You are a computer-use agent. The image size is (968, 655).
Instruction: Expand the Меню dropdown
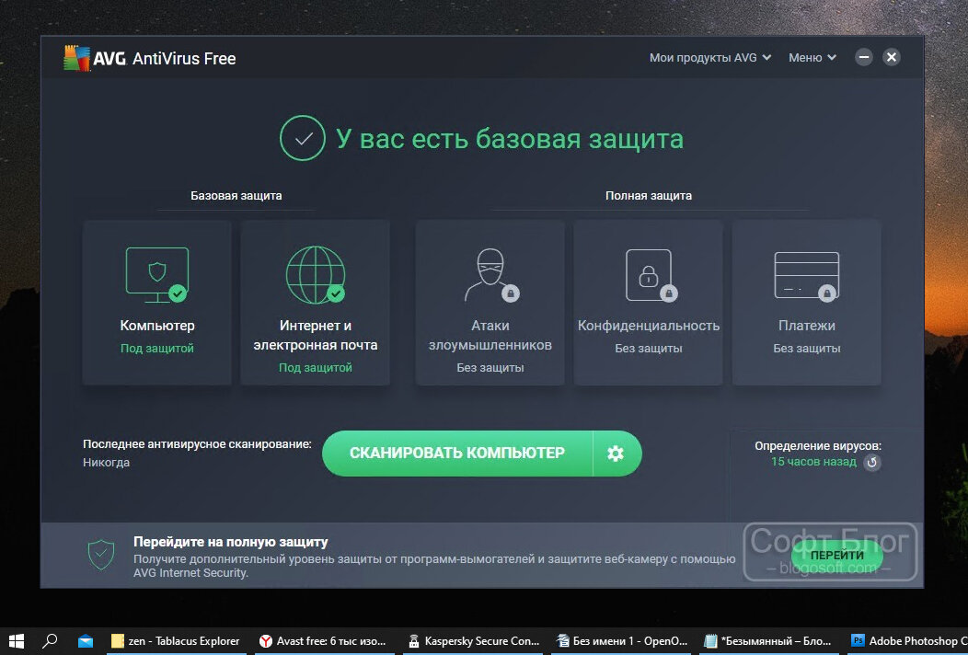[812, 57]
